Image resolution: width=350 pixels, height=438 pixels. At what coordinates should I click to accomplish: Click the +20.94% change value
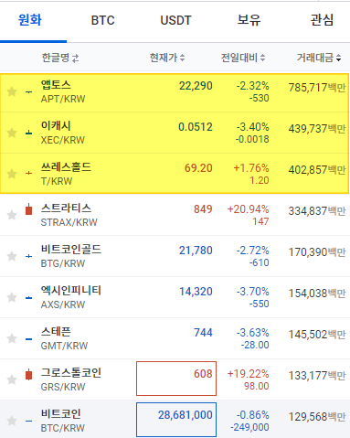(248, 209)
